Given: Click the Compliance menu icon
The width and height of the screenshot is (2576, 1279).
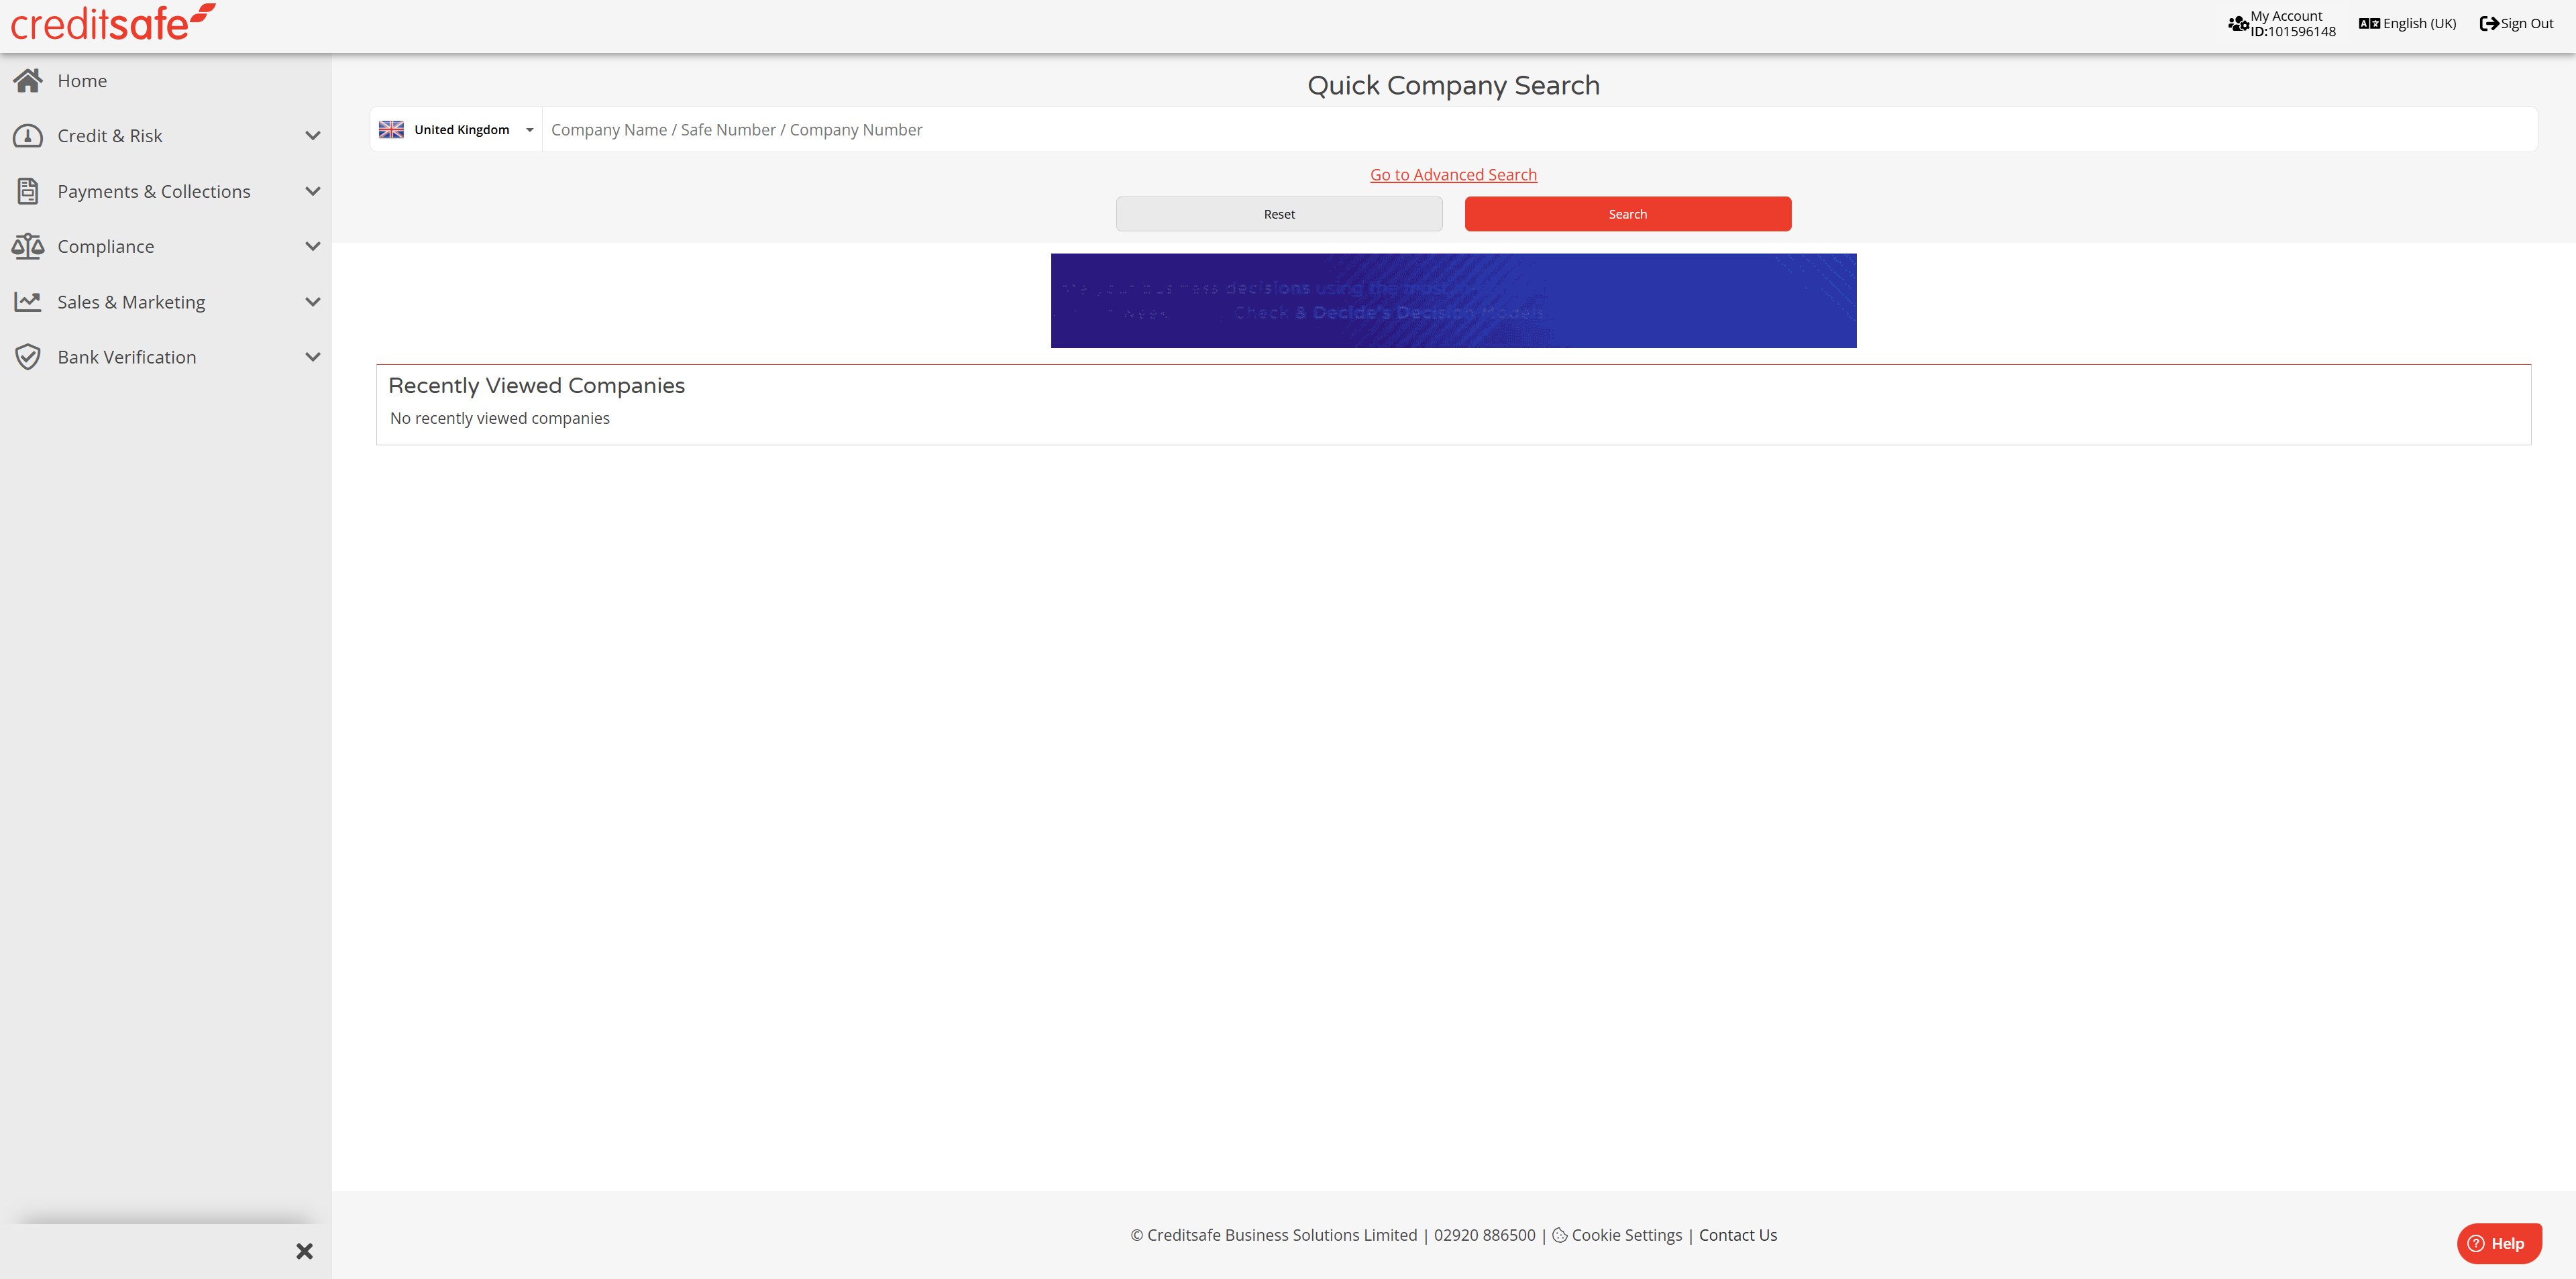Looking at the screenshot, I should 28,246.
